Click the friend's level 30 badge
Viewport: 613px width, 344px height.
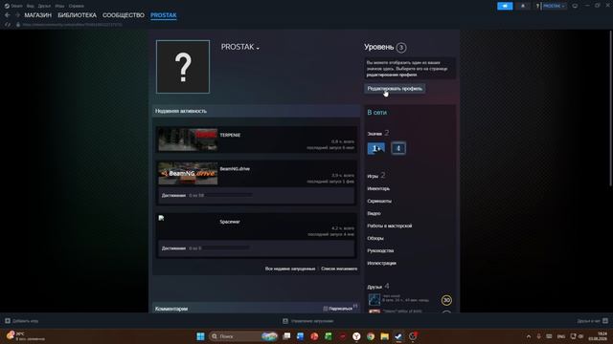[x=446, y=300]
